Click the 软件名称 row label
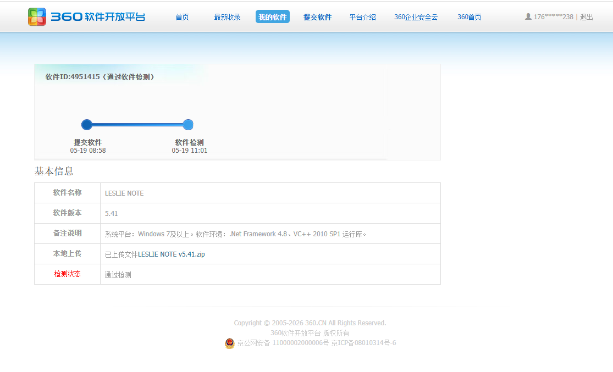 (x=67, y=193)
